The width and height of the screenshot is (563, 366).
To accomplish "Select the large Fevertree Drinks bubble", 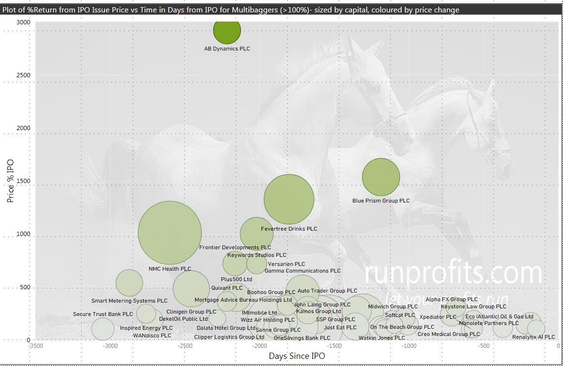I will [289, 199].
